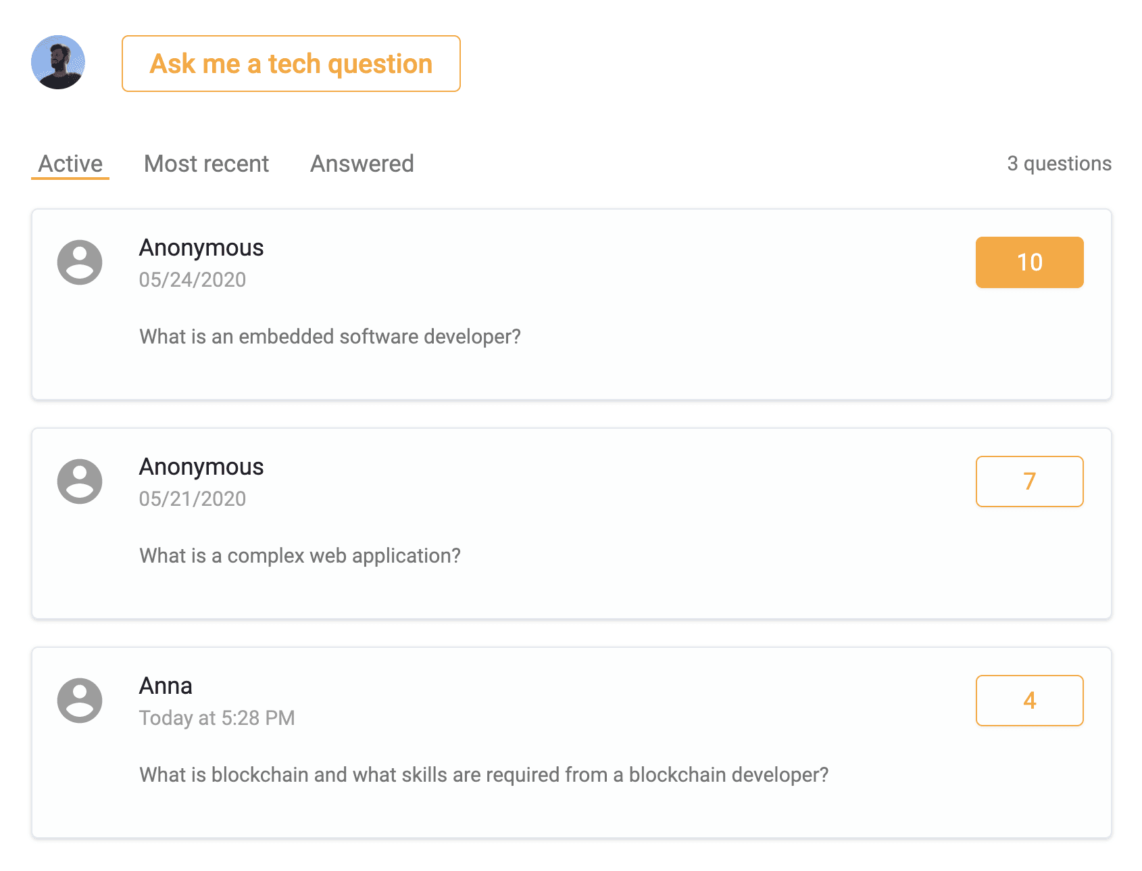Image resolution: width=1142 pixels, height=871 pixels.
Task: Open Anna's blockchain developer skills question
Action: point(484,775)
